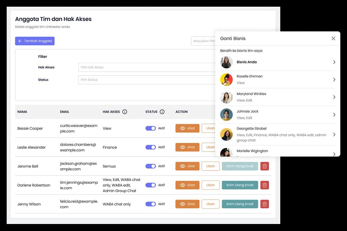Disable Aktif switch for Leslie Alexander
The height and width of the screenshot is (231, 347).
click(150, 147)
